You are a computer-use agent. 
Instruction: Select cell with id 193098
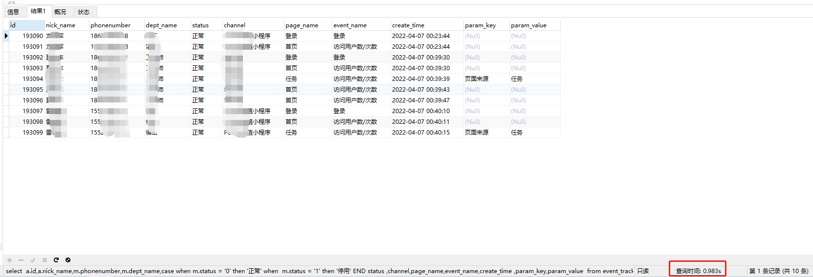(x=26, y=121)
